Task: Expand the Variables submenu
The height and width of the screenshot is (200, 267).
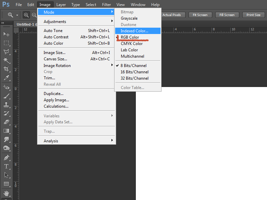Action: pyautogui.click(x=76, y=116)
